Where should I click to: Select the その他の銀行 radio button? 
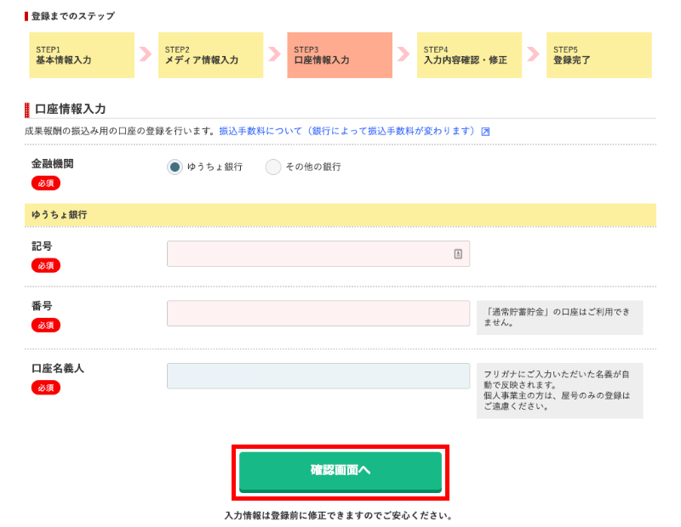click(x=273, y=167)
